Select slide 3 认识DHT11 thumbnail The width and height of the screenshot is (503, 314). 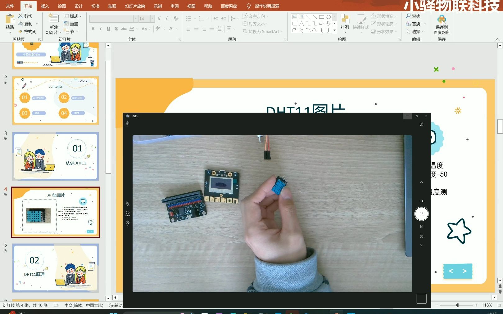coord(56,156)
